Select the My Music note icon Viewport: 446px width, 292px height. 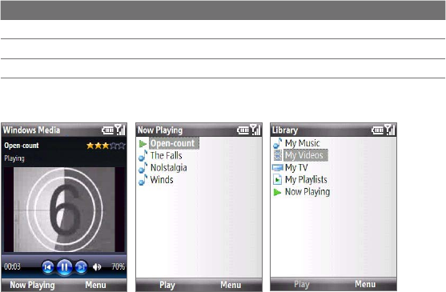(x=278, y=143)
